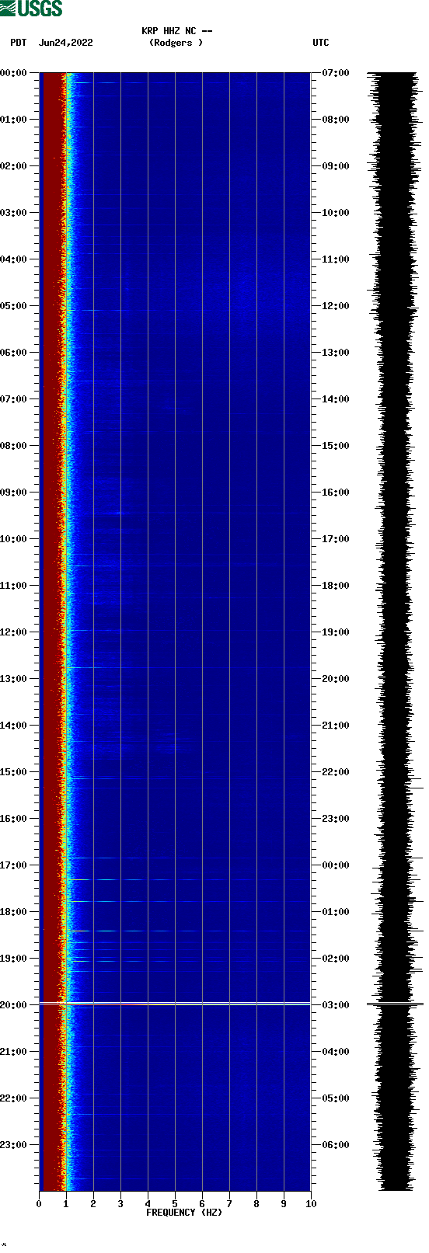This screenshot has height=1253, width=429.
Task: Click the '(Rodgers )' station name
Action: pos(176,43)
